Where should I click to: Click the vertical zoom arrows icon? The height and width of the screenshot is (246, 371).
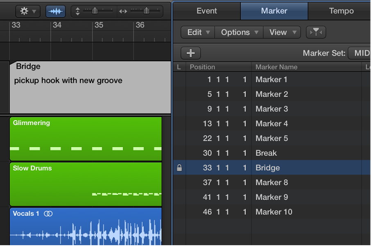click(x=78, y=11)
